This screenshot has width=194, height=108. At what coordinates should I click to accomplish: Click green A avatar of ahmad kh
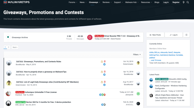[138, 94]
